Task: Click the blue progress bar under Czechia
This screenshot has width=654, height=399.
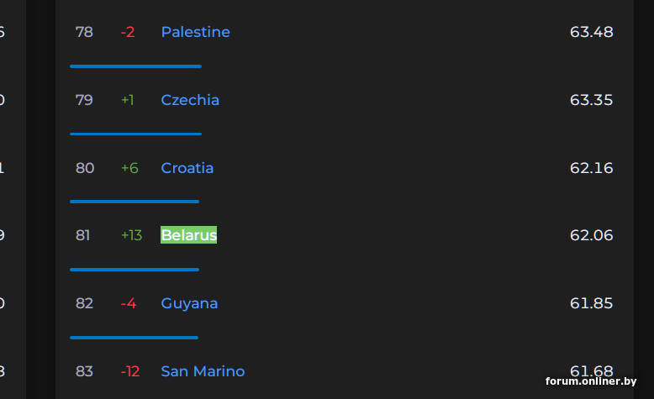Action: click(x=135, y=134)
